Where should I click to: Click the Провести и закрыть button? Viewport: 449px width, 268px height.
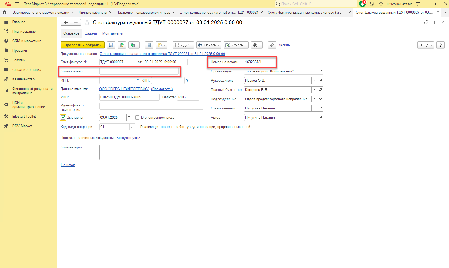coord(82,45)
